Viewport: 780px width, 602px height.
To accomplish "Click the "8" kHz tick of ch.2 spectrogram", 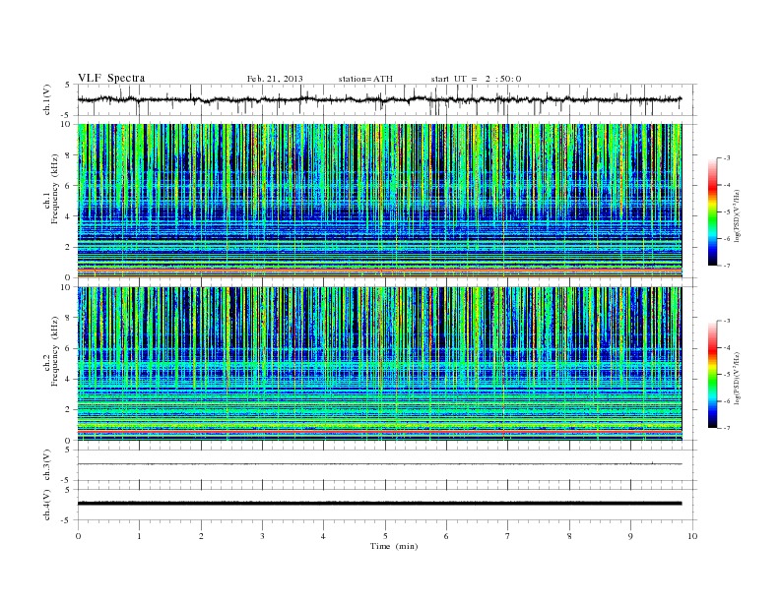I will tap(68, 318).
